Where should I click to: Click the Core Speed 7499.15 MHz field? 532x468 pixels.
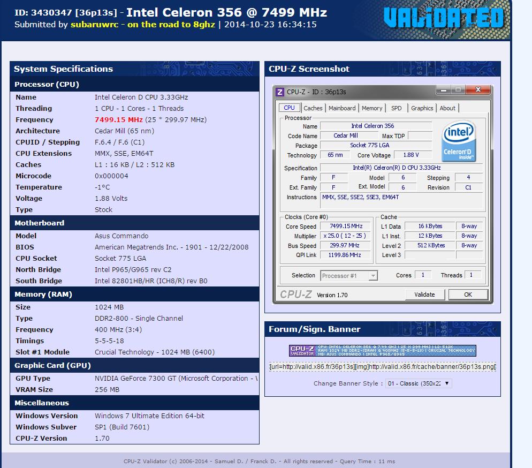[345, 227]
